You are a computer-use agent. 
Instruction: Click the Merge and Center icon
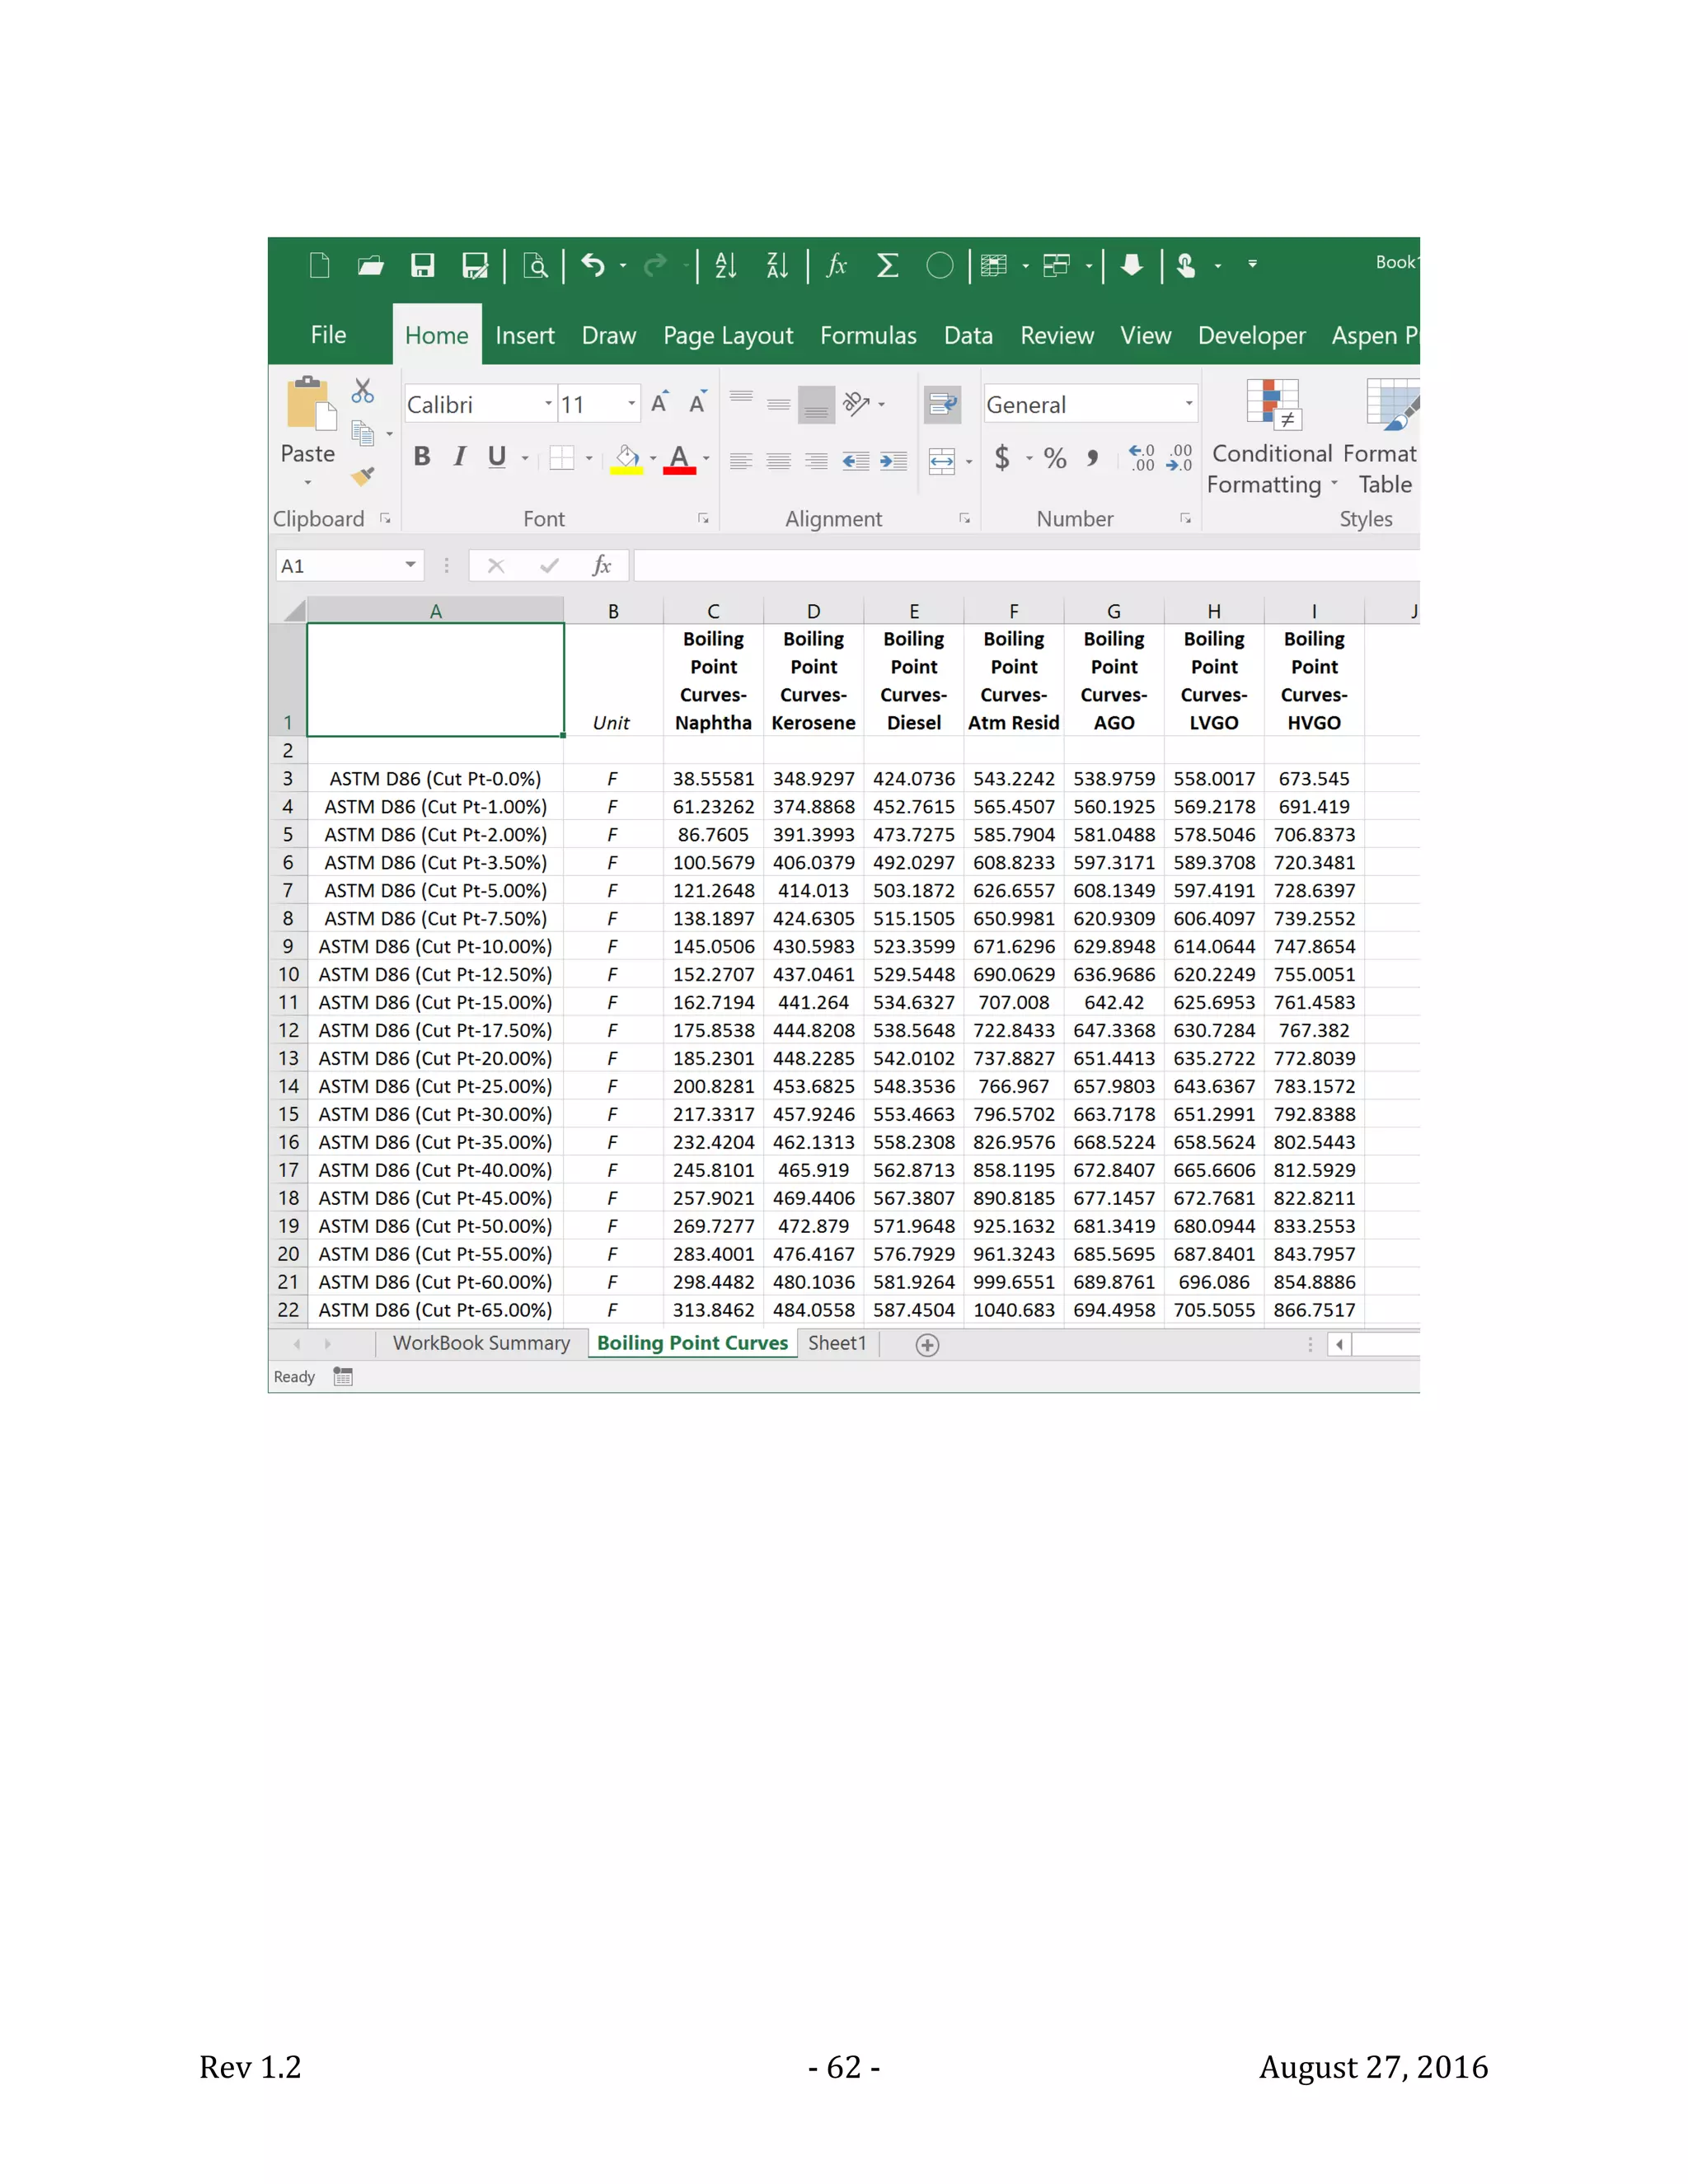[x=942, y=460]
